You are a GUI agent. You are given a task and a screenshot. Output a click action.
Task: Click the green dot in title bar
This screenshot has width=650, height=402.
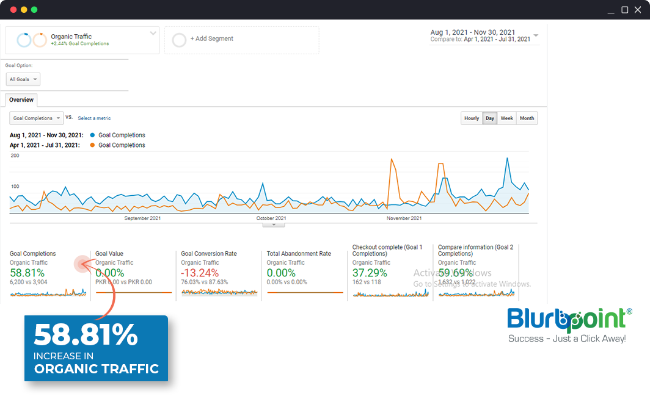coord(34,10)
